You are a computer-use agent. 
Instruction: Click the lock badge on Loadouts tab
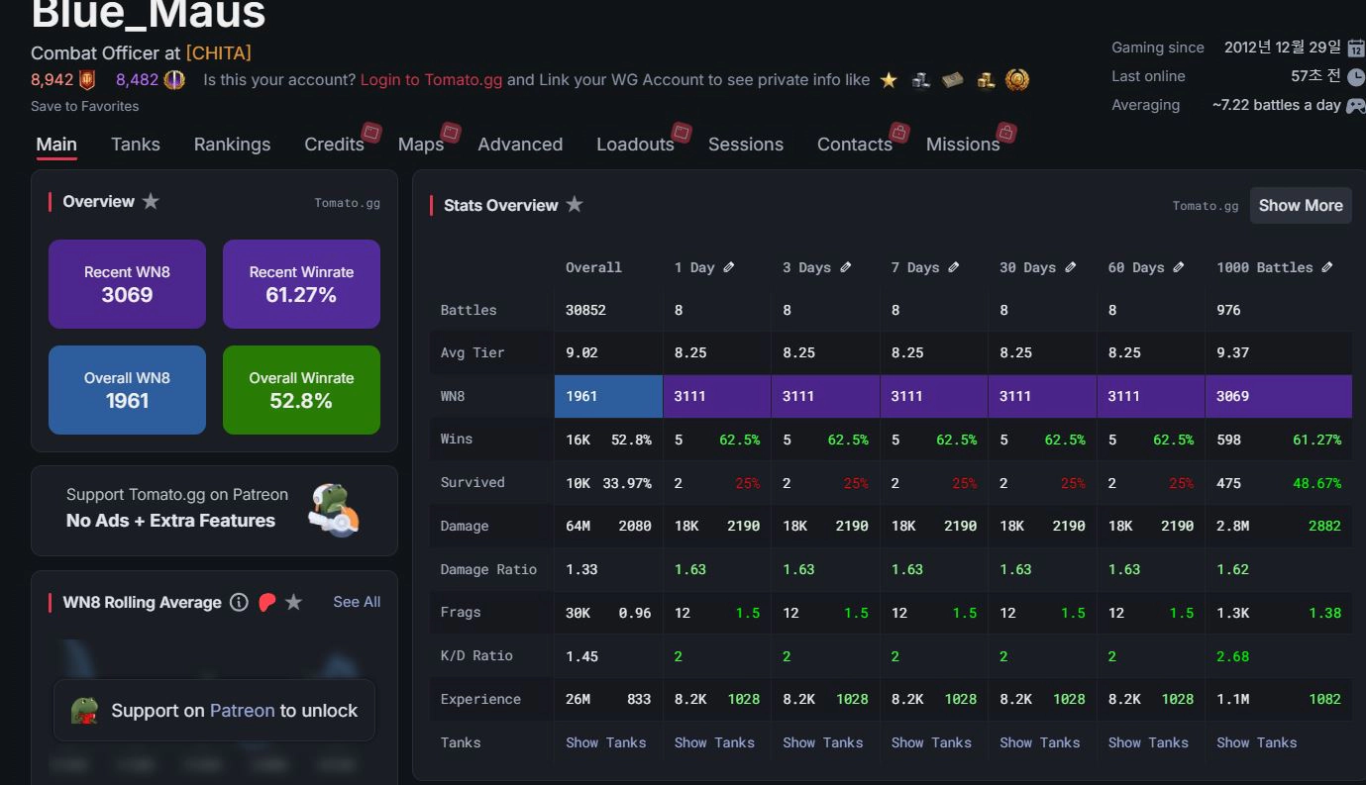pyautogui.click(x=682, y=132)
